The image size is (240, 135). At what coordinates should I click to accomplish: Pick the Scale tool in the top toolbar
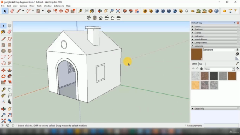pos(73,11)
